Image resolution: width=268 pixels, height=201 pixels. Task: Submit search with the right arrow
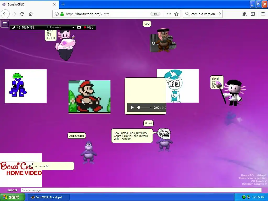(219, 14)
